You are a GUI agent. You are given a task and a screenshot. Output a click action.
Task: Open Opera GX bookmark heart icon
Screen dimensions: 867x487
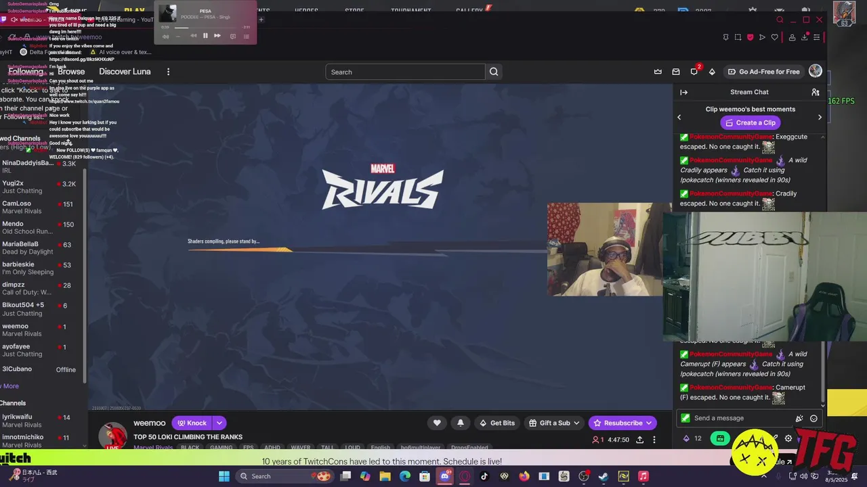click(774, 37)
